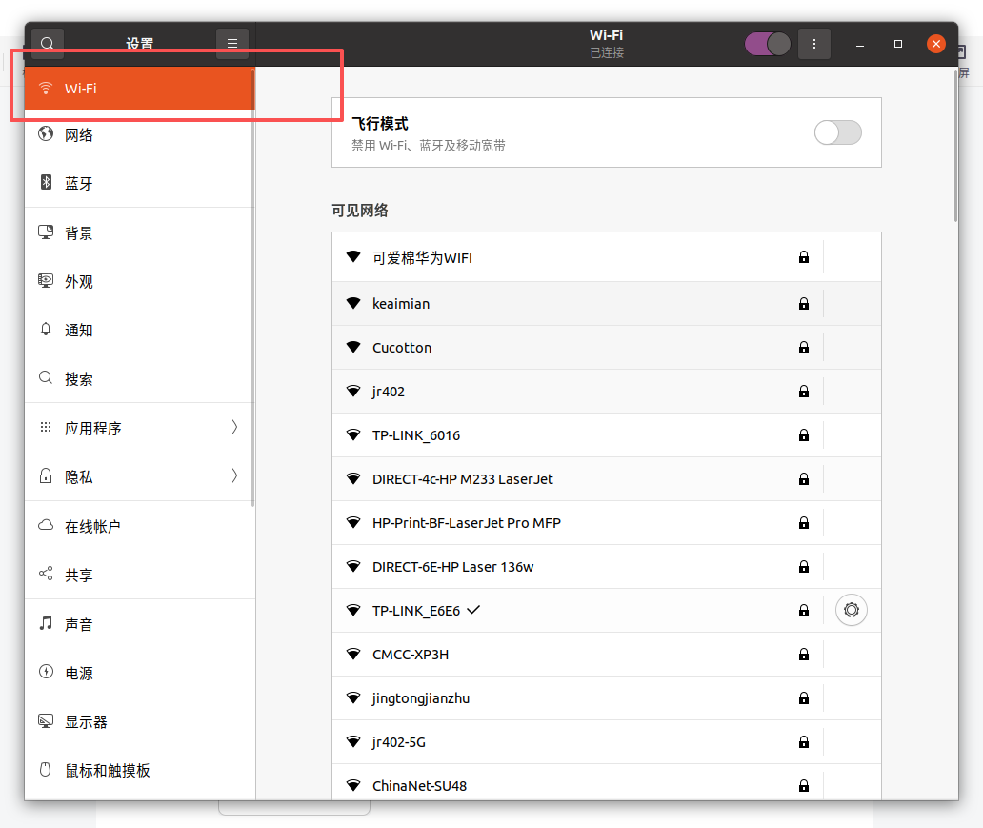Image resolution: width=983 pixels, height=828 pixels.
Task: Open the settings hamburger menu
Action: pyautogui.click(x=232, y=44)
